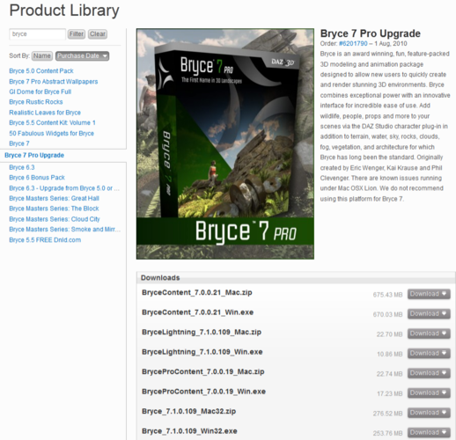Screen dimensions: 456x440
Task: Select Bryce 6 Bonus Pack
Action: click(x=37, y=178)
